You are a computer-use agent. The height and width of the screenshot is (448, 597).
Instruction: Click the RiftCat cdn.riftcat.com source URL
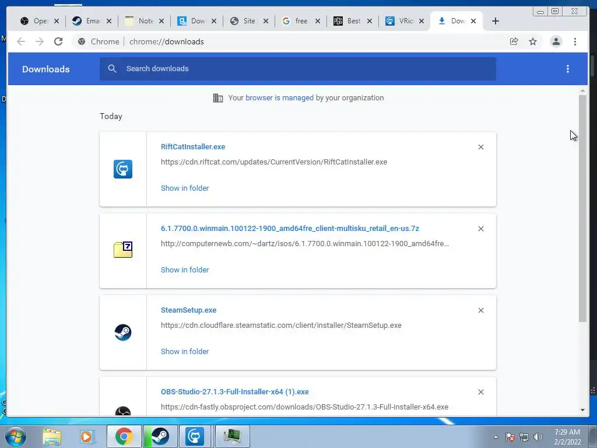[x=274, y=162]
